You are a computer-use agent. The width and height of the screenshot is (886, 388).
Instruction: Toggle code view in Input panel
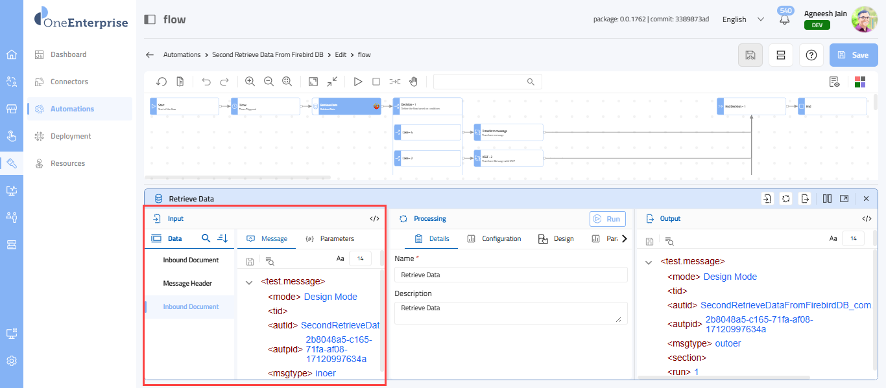tap(374, 219)
